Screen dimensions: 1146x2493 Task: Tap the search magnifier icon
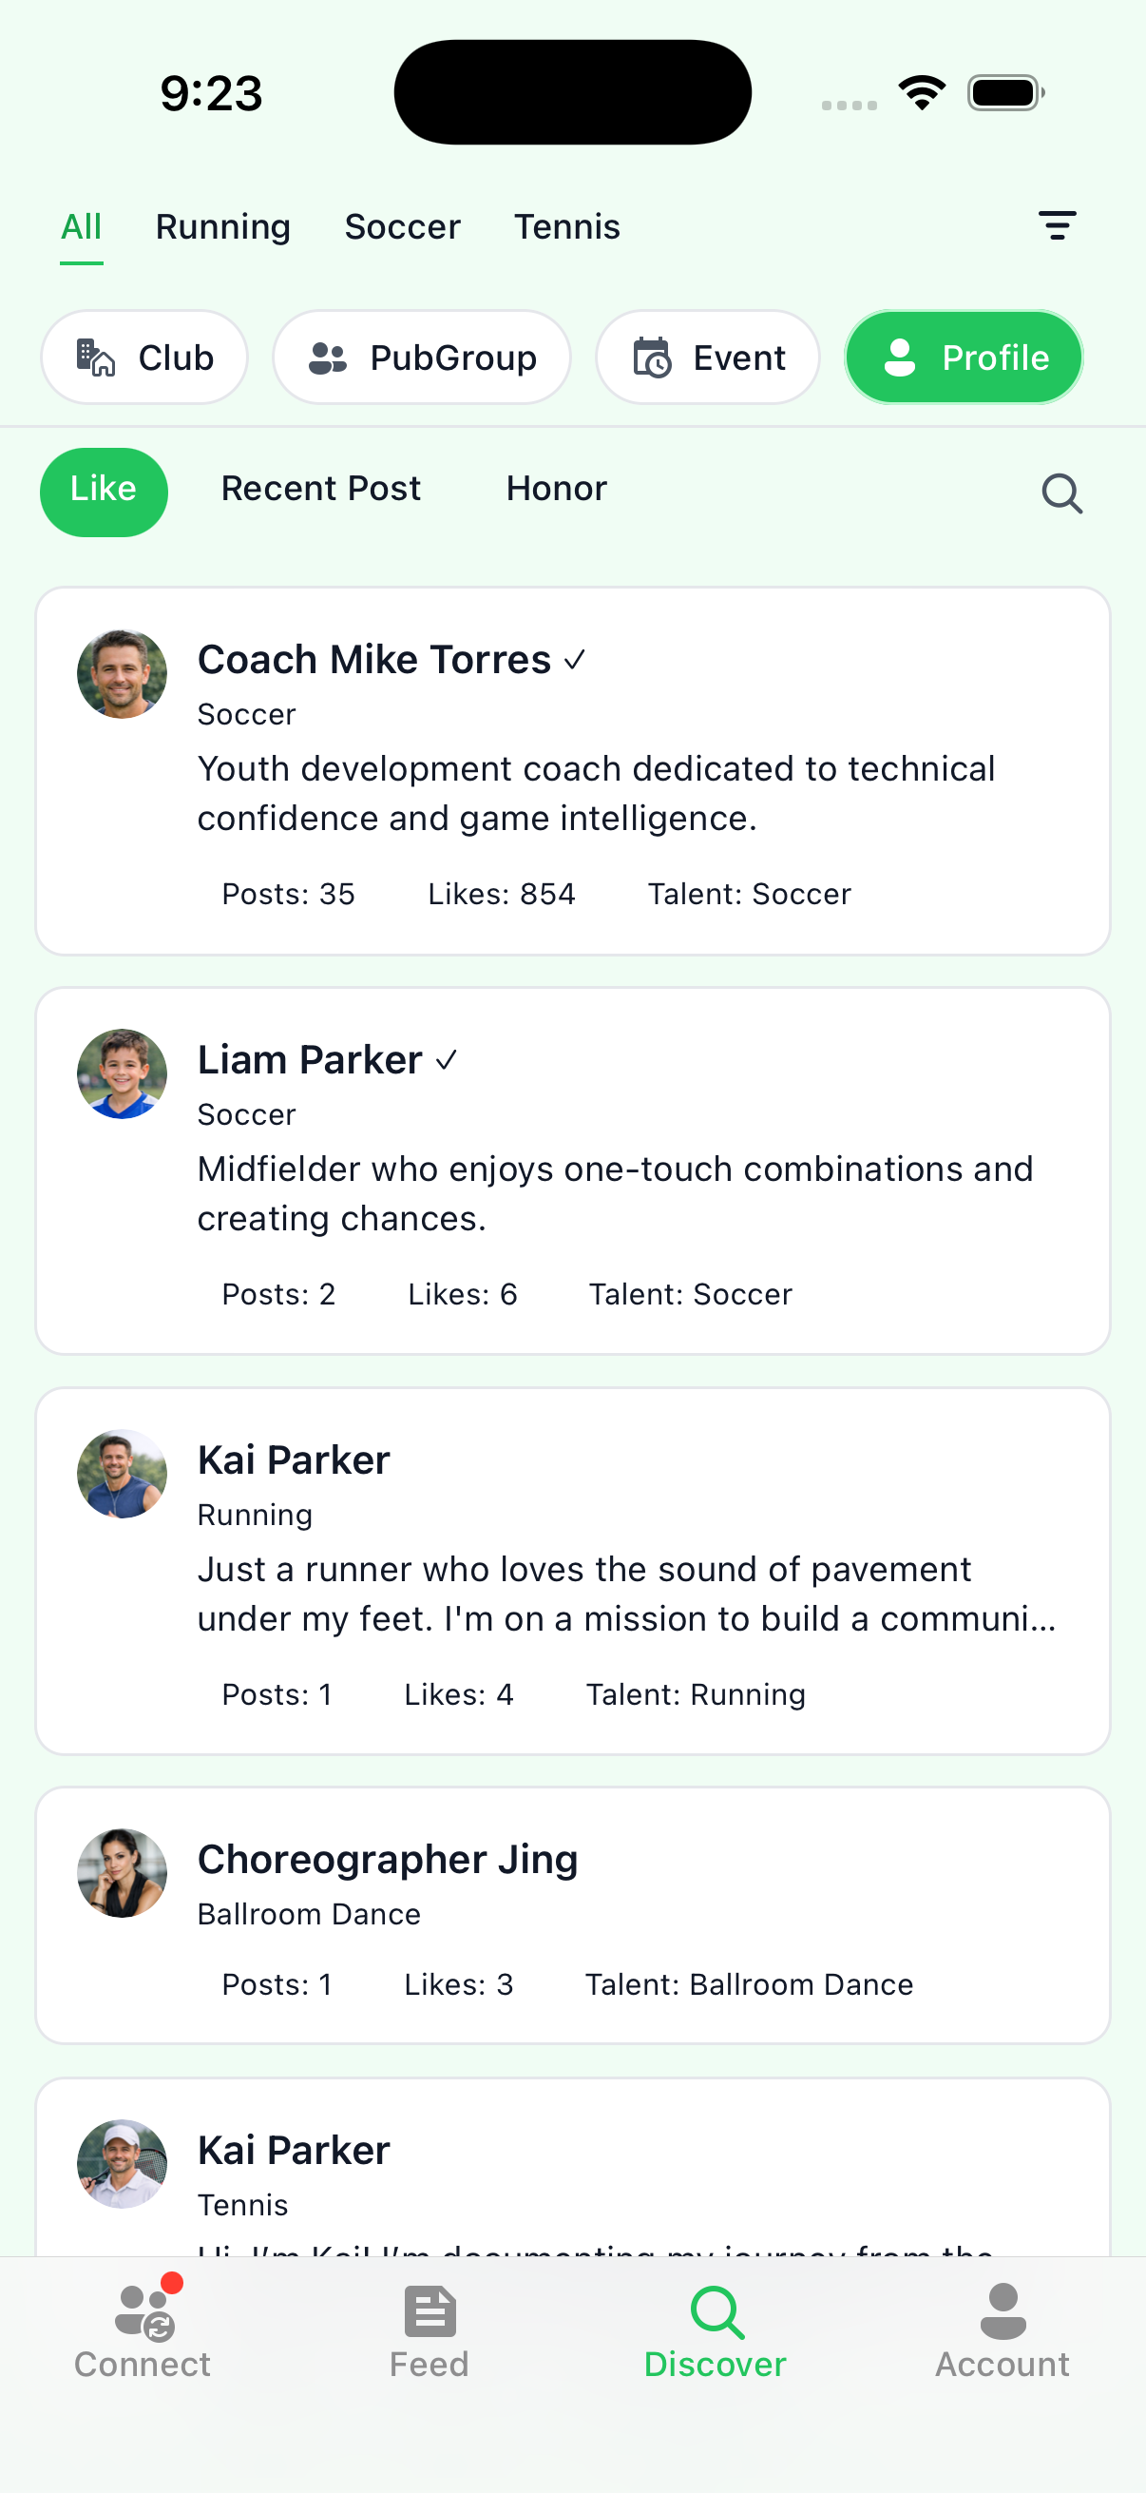1060,493
